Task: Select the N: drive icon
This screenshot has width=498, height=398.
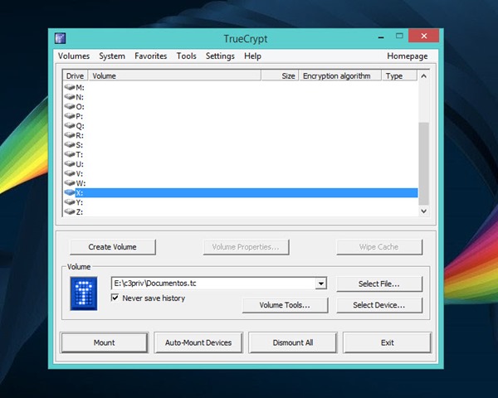Action: [x=70, y=96]
